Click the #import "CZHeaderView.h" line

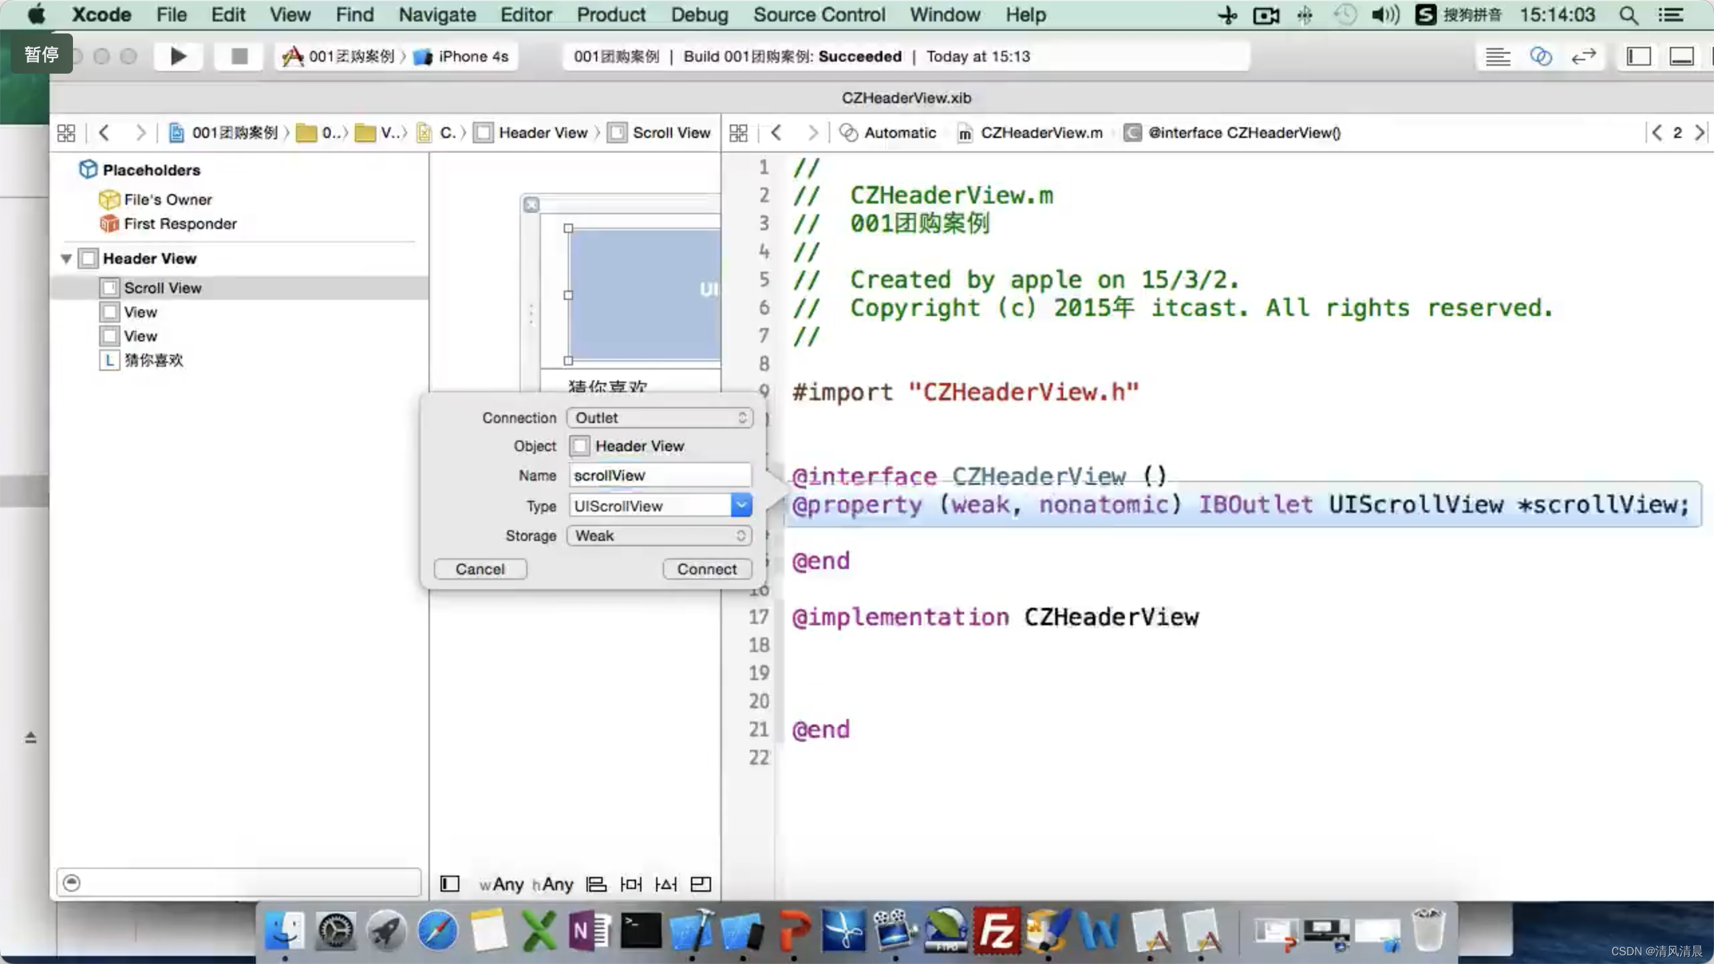tap(965, 392)
